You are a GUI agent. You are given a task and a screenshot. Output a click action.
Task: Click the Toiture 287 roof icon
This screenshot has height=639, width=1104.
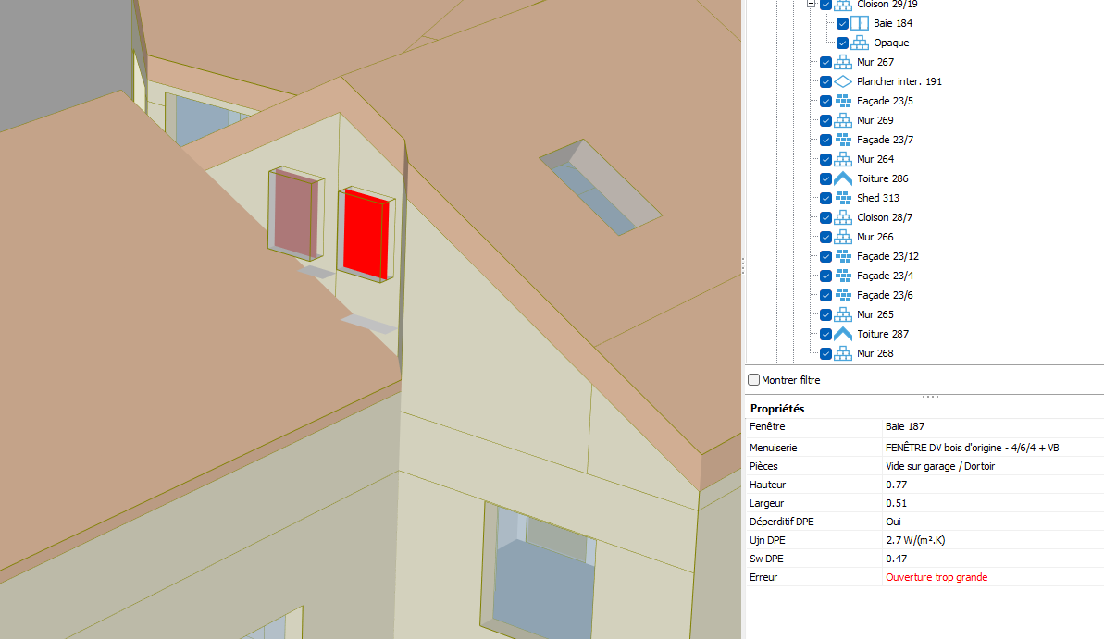point(843,334)
